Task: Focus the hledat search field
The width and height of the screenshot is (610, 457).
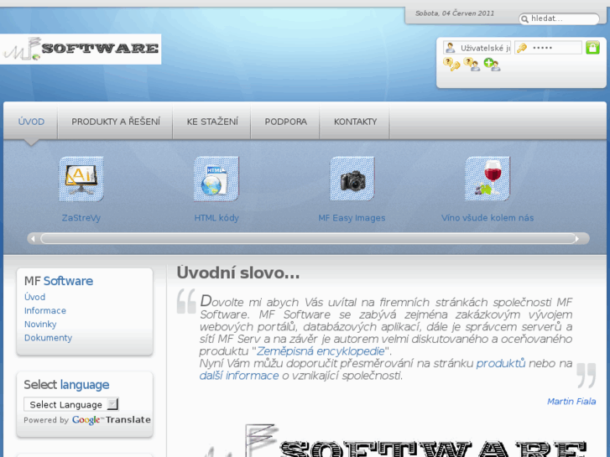Action: coord(560,18)
